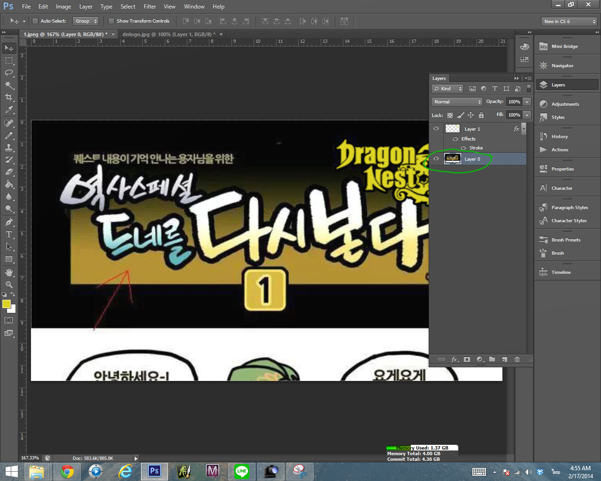The width and height of the screenshot is (601, 481).
Task: Enable the Auto-Select checkbox
Action: click(35, 21)
